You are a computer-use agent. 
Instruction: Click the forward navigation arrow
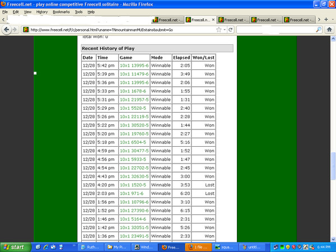[x=15, y=30]
